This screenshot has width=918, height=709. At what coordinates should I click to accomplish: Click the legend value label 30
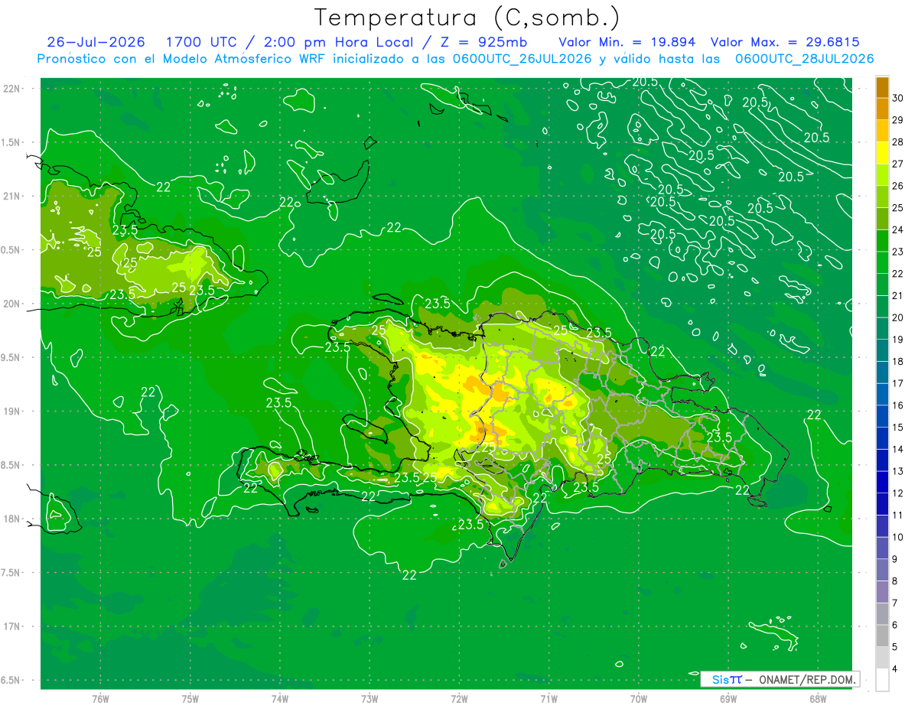(898, 98)
